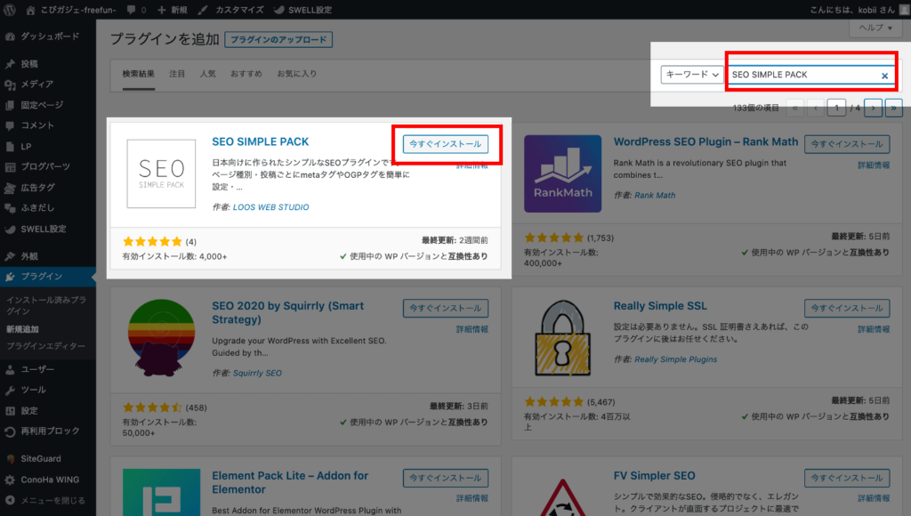Expand the ヘルプ panel
The height and width of the screenshot is (516, 911).
875,28
